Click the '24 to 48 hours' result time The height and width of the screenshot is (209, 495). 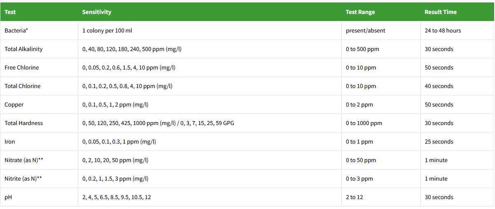443,30
